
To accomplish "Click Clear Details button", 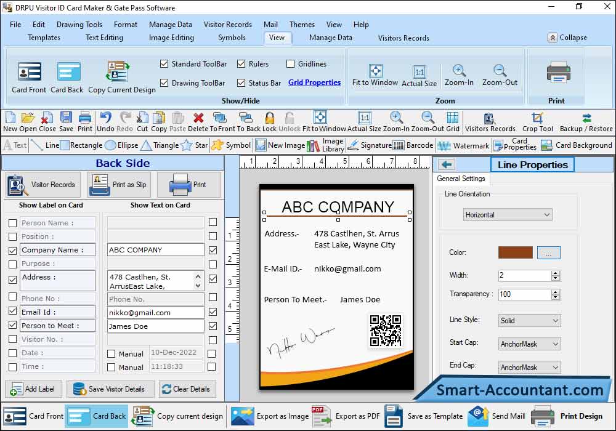I will click(x=187, y=389).
